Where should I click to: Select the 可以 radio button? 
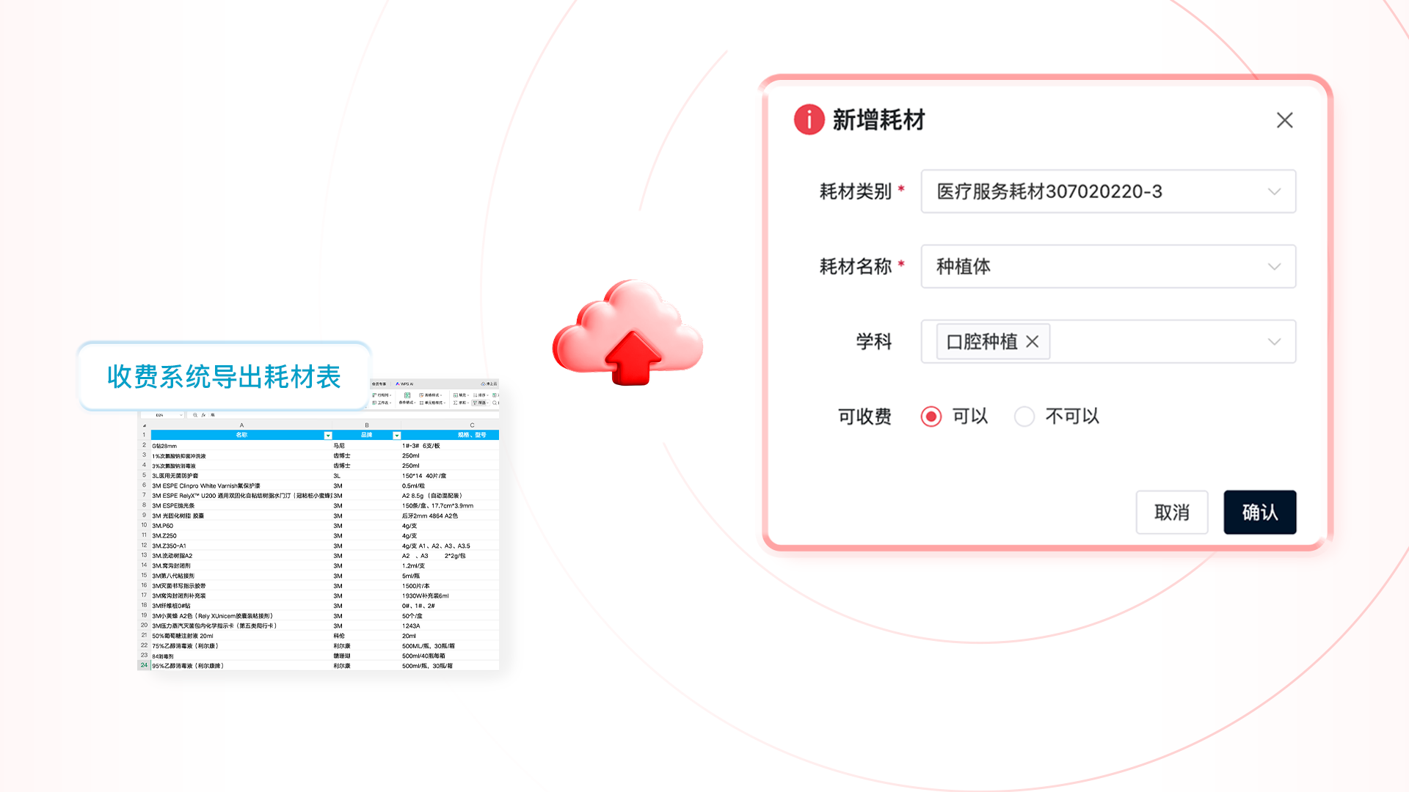point(931,417)
